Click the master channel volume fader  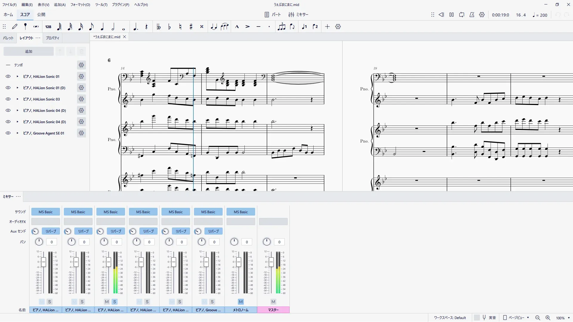pos(271,262)
